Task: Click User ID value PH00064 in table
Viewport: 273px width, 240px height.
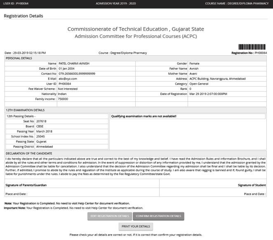Action: pos(65,84)
